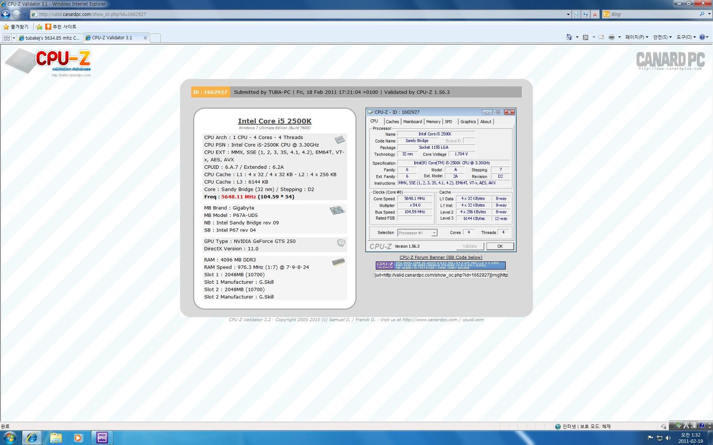
Task: Select the Mainboard tab in CPU-Z window
Action: [x=413, y=122]
